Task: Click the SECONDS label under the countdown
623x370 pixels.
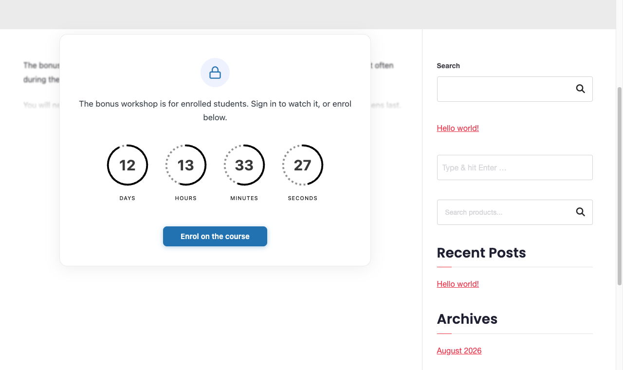Action: coord(303,198)
